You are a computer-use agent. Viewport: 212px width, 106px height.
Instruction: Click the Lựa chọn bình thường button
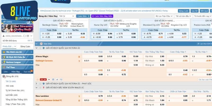(204, 44)
